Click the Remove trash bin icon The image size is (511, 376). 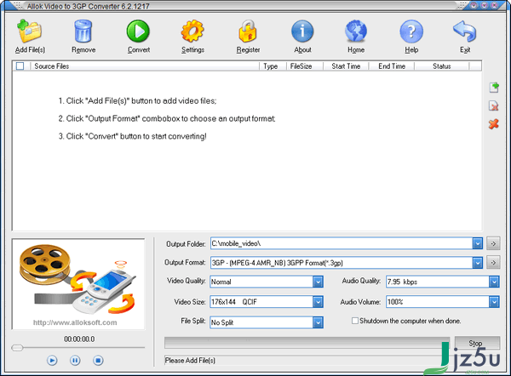83,31
